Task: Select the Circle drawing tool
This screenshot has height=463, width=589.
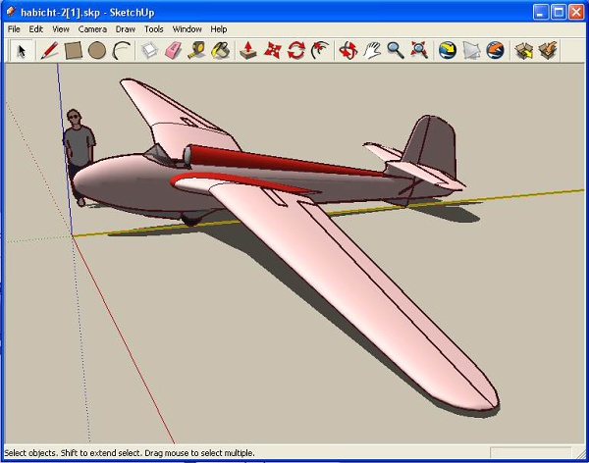Action: coord(97,50)
